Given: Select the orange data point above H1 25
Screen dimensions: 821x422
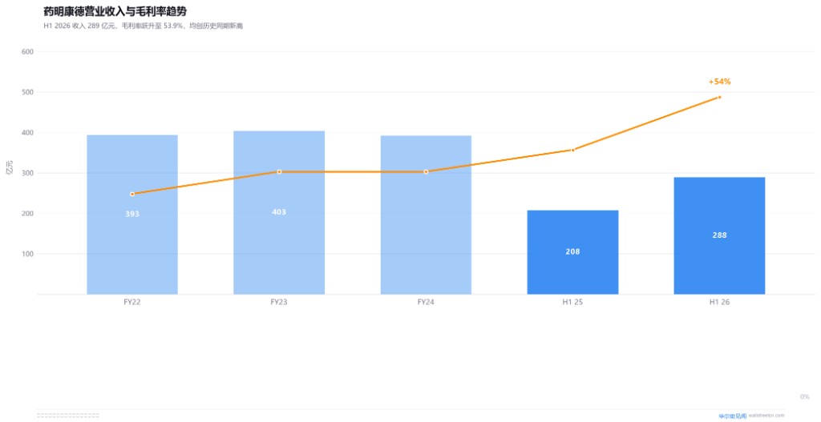Looking at the screenshot, I should tap(572, 150).
